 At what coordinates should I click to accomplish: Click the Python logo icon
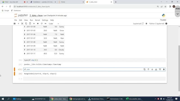pyautogui.click(x=163, y=15)
